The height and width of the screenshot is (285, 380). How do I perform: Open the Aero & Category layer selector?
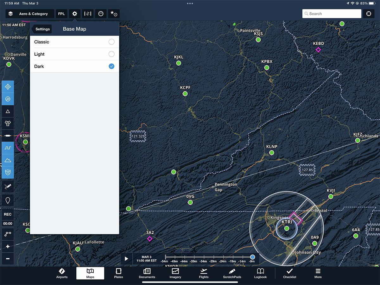[x=30, y=14]
